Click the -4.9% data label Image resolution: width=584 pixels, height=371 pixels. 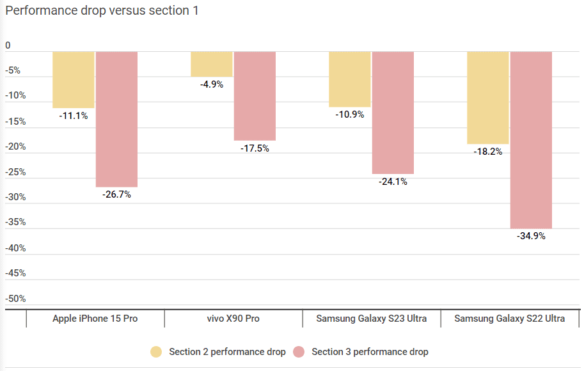(212, 84)
